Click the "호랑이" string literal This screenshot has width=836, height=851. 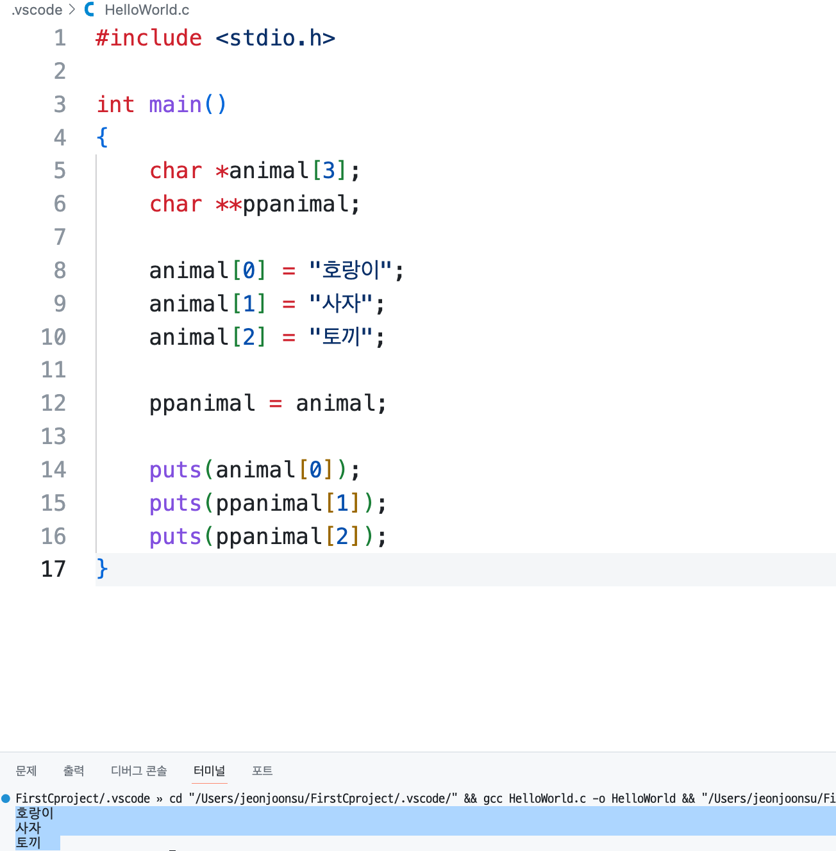350,270
